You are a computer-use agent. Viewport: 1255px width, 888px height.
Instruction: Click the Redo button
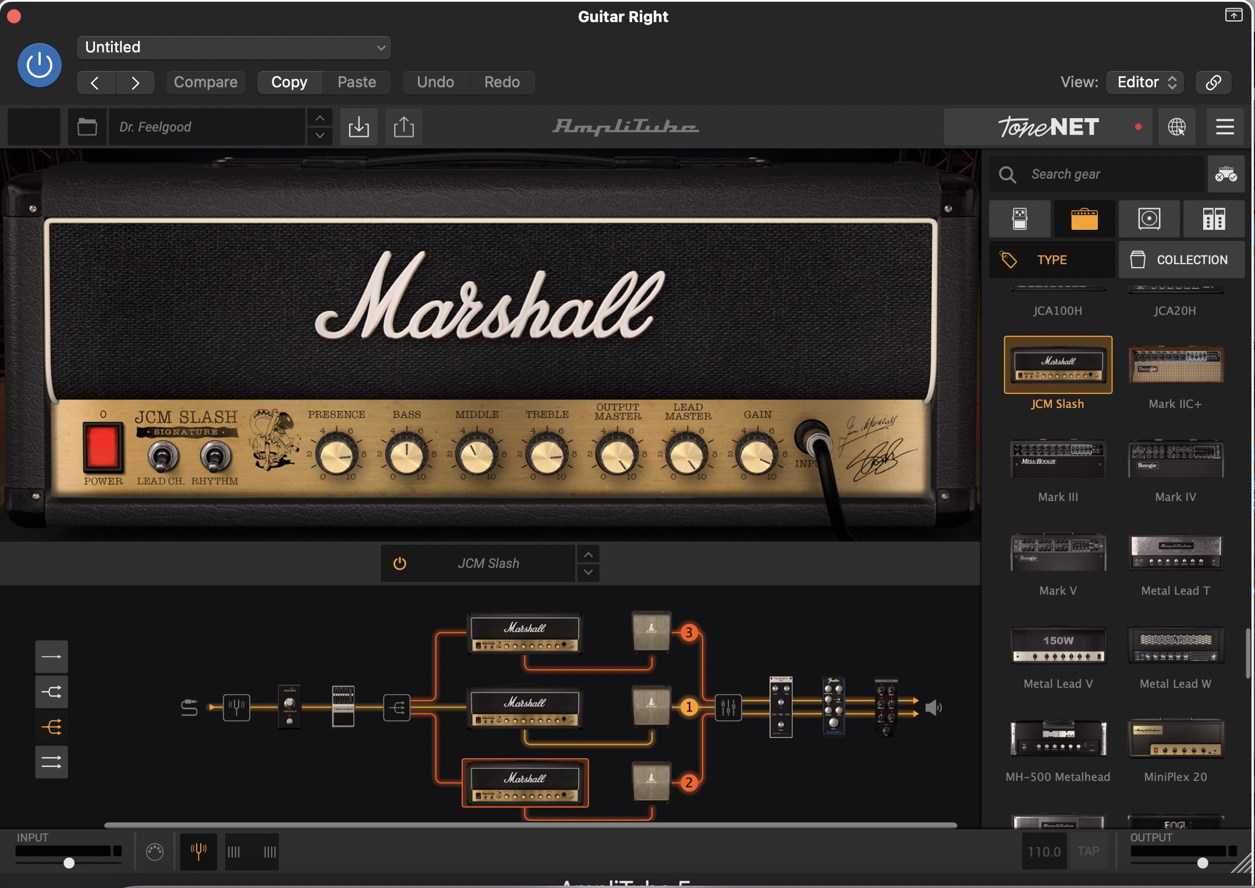pyautogui.click(x=502, y=82)
